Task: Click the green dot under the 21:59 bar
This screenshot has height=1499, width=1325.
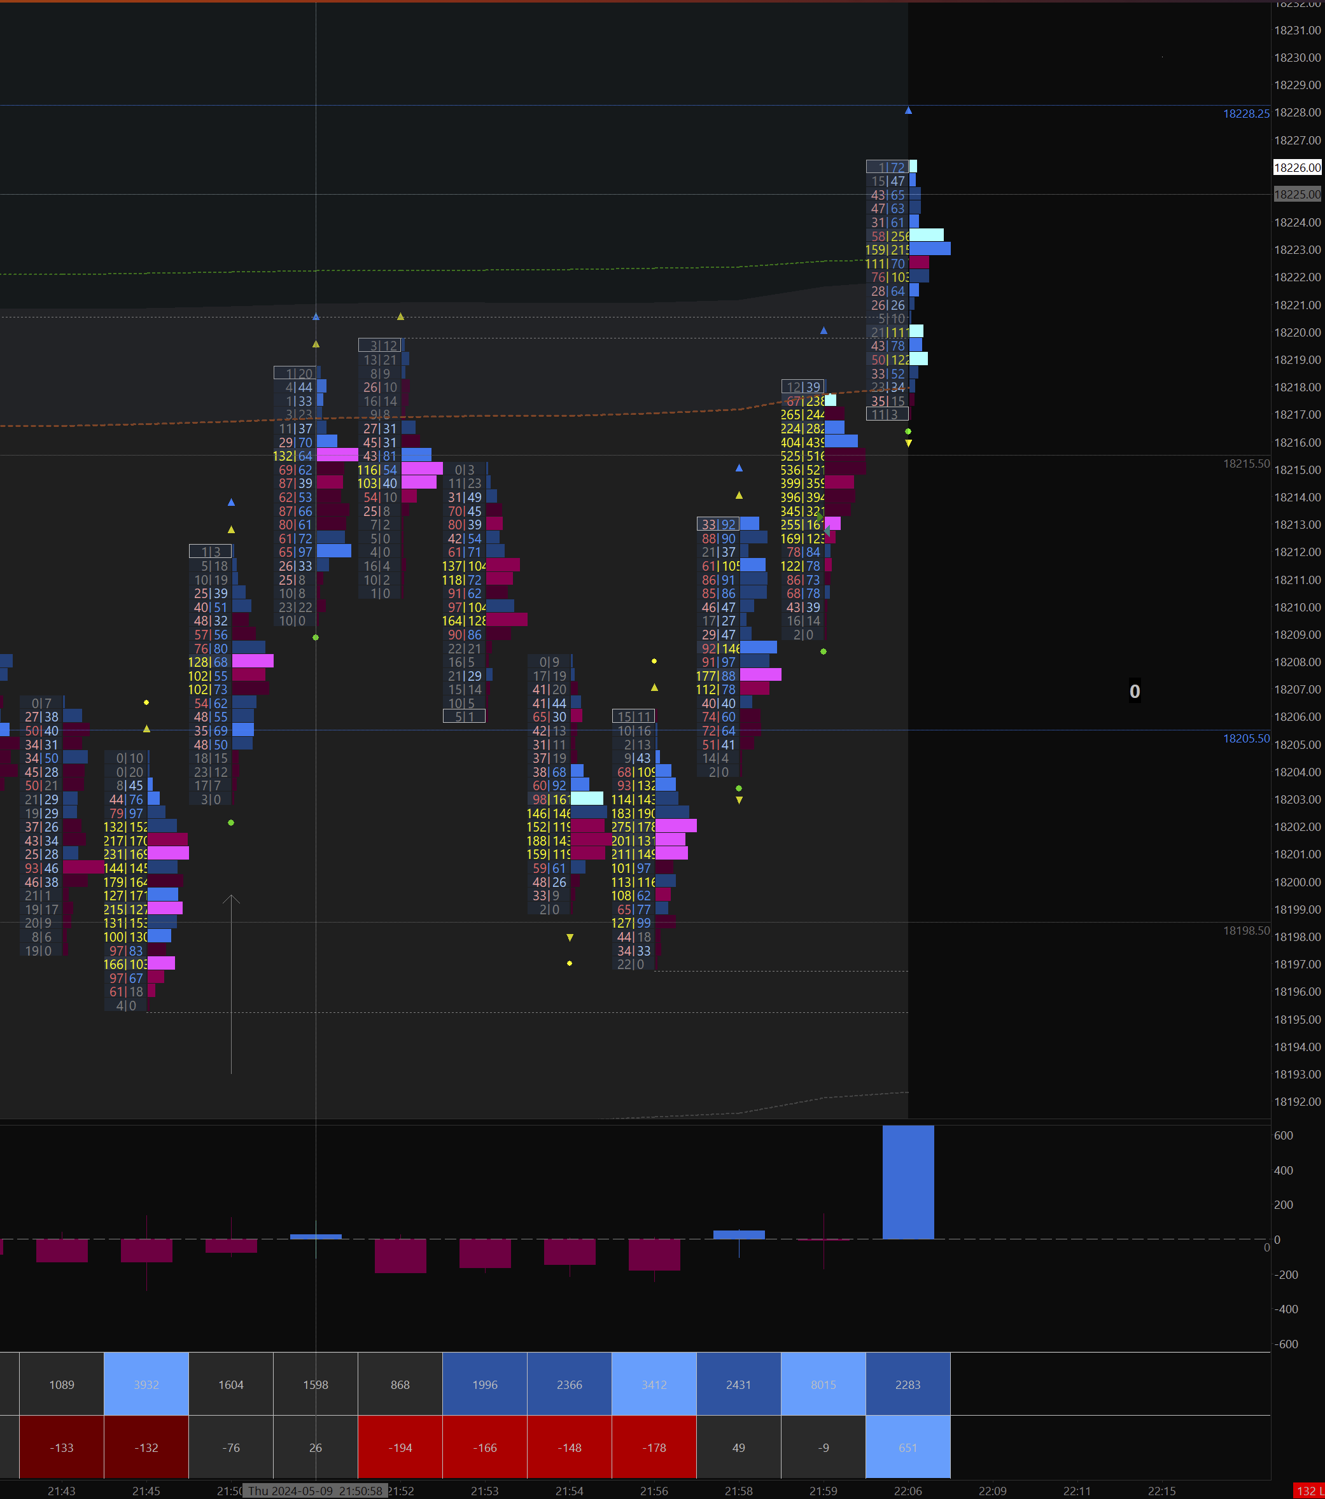Action: pyautogui.click(x=823, y=652)
